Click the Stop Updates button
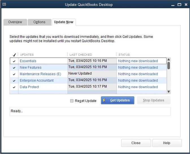The image size is (190, 154). coord(154,100)
